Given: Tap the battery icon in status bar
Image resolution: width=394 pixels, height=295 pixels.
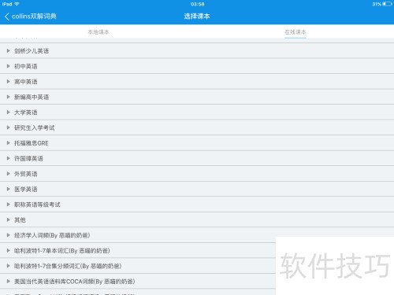Looking at the screenshot, I should tap(387, 4).
